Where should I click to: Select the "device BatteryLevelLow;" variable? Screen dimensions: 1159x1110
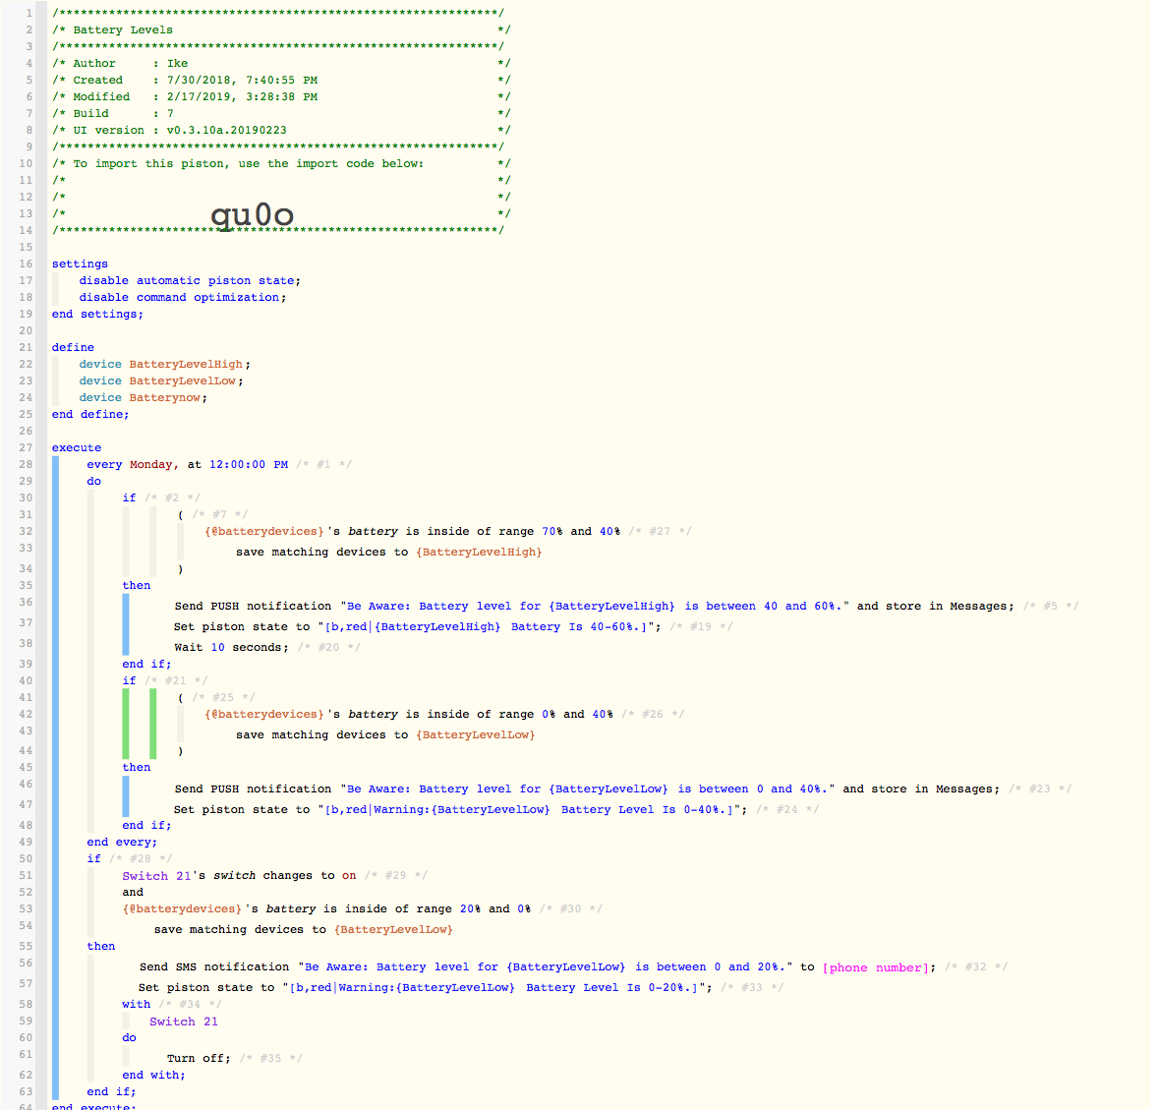[x=161, y=381]
